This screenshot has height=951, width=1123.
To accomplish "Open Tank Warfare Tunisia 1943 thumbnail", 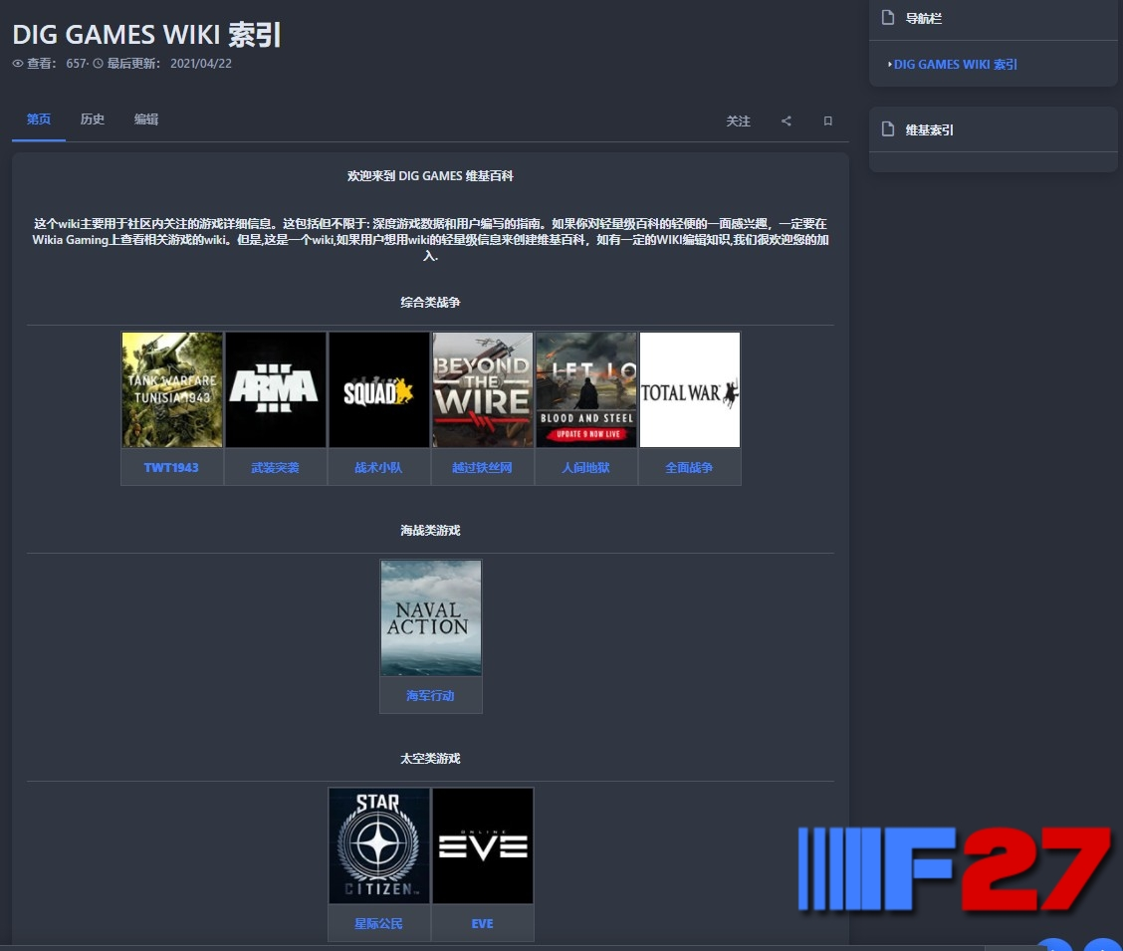I will (x=172, y=389).
